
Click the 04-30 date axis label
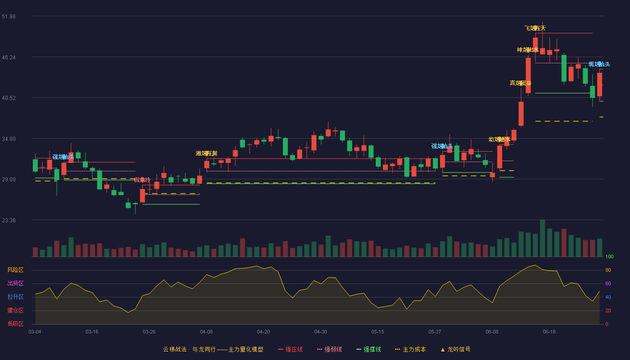(320, 332)
